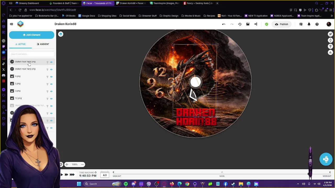Open the Recipes bookmarks folder
Image resolution: width=335 pixels, height=188 pixels.
(209, 16)
